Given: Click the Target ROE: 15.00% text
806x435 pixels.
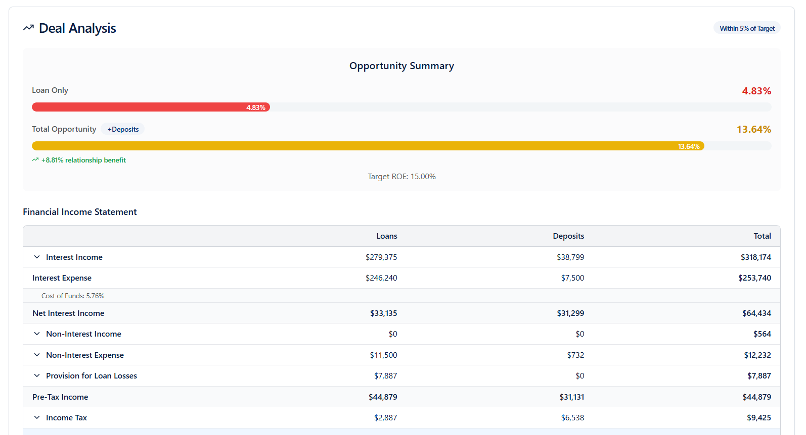Looking at the screenshot, I should click(x=401, y=177).
